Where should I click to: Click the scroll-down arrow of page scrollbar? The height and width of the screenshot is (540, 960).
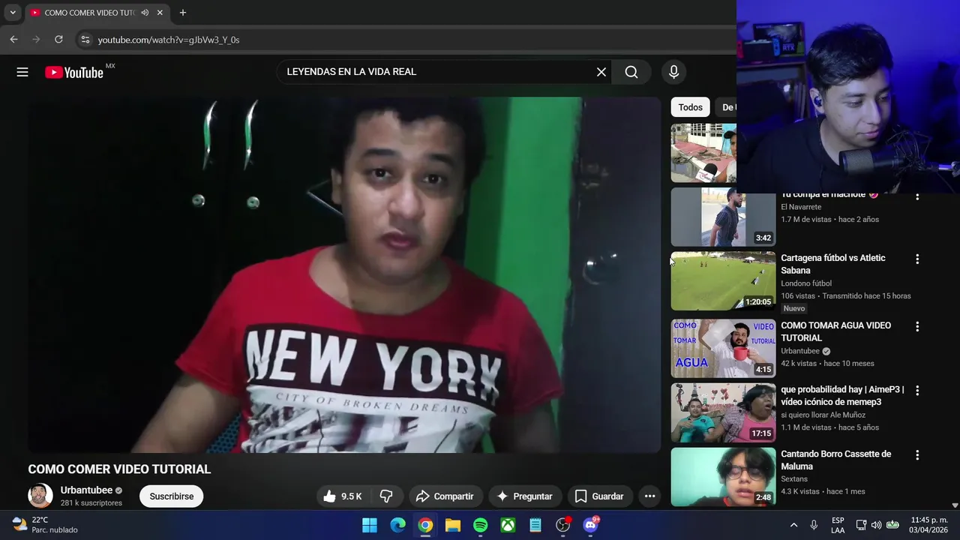tap(955, 505)
